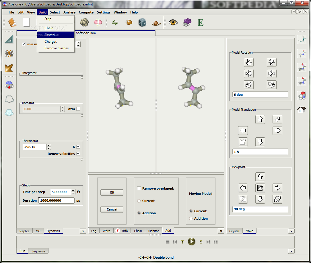The width and height of the screenshot is (311, 263).
Task: Select Addition under Moving Model
Action: pos(191,218)
